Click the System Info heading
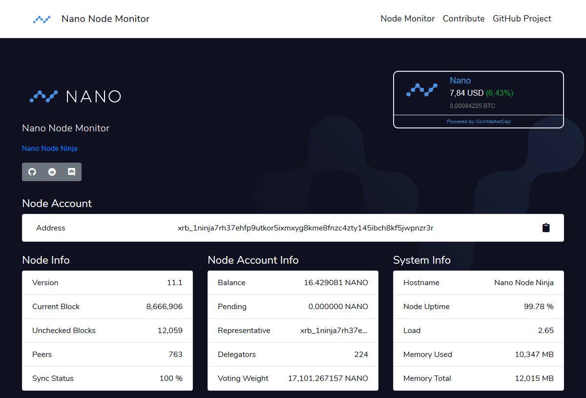This screenshot has width=586, height=398. 422,260
